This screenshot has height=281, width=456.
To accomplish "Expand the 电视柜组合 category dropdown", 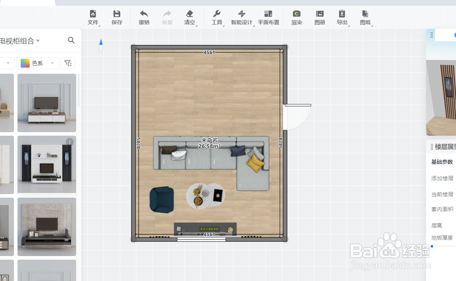I will click(x=38, y=41).
